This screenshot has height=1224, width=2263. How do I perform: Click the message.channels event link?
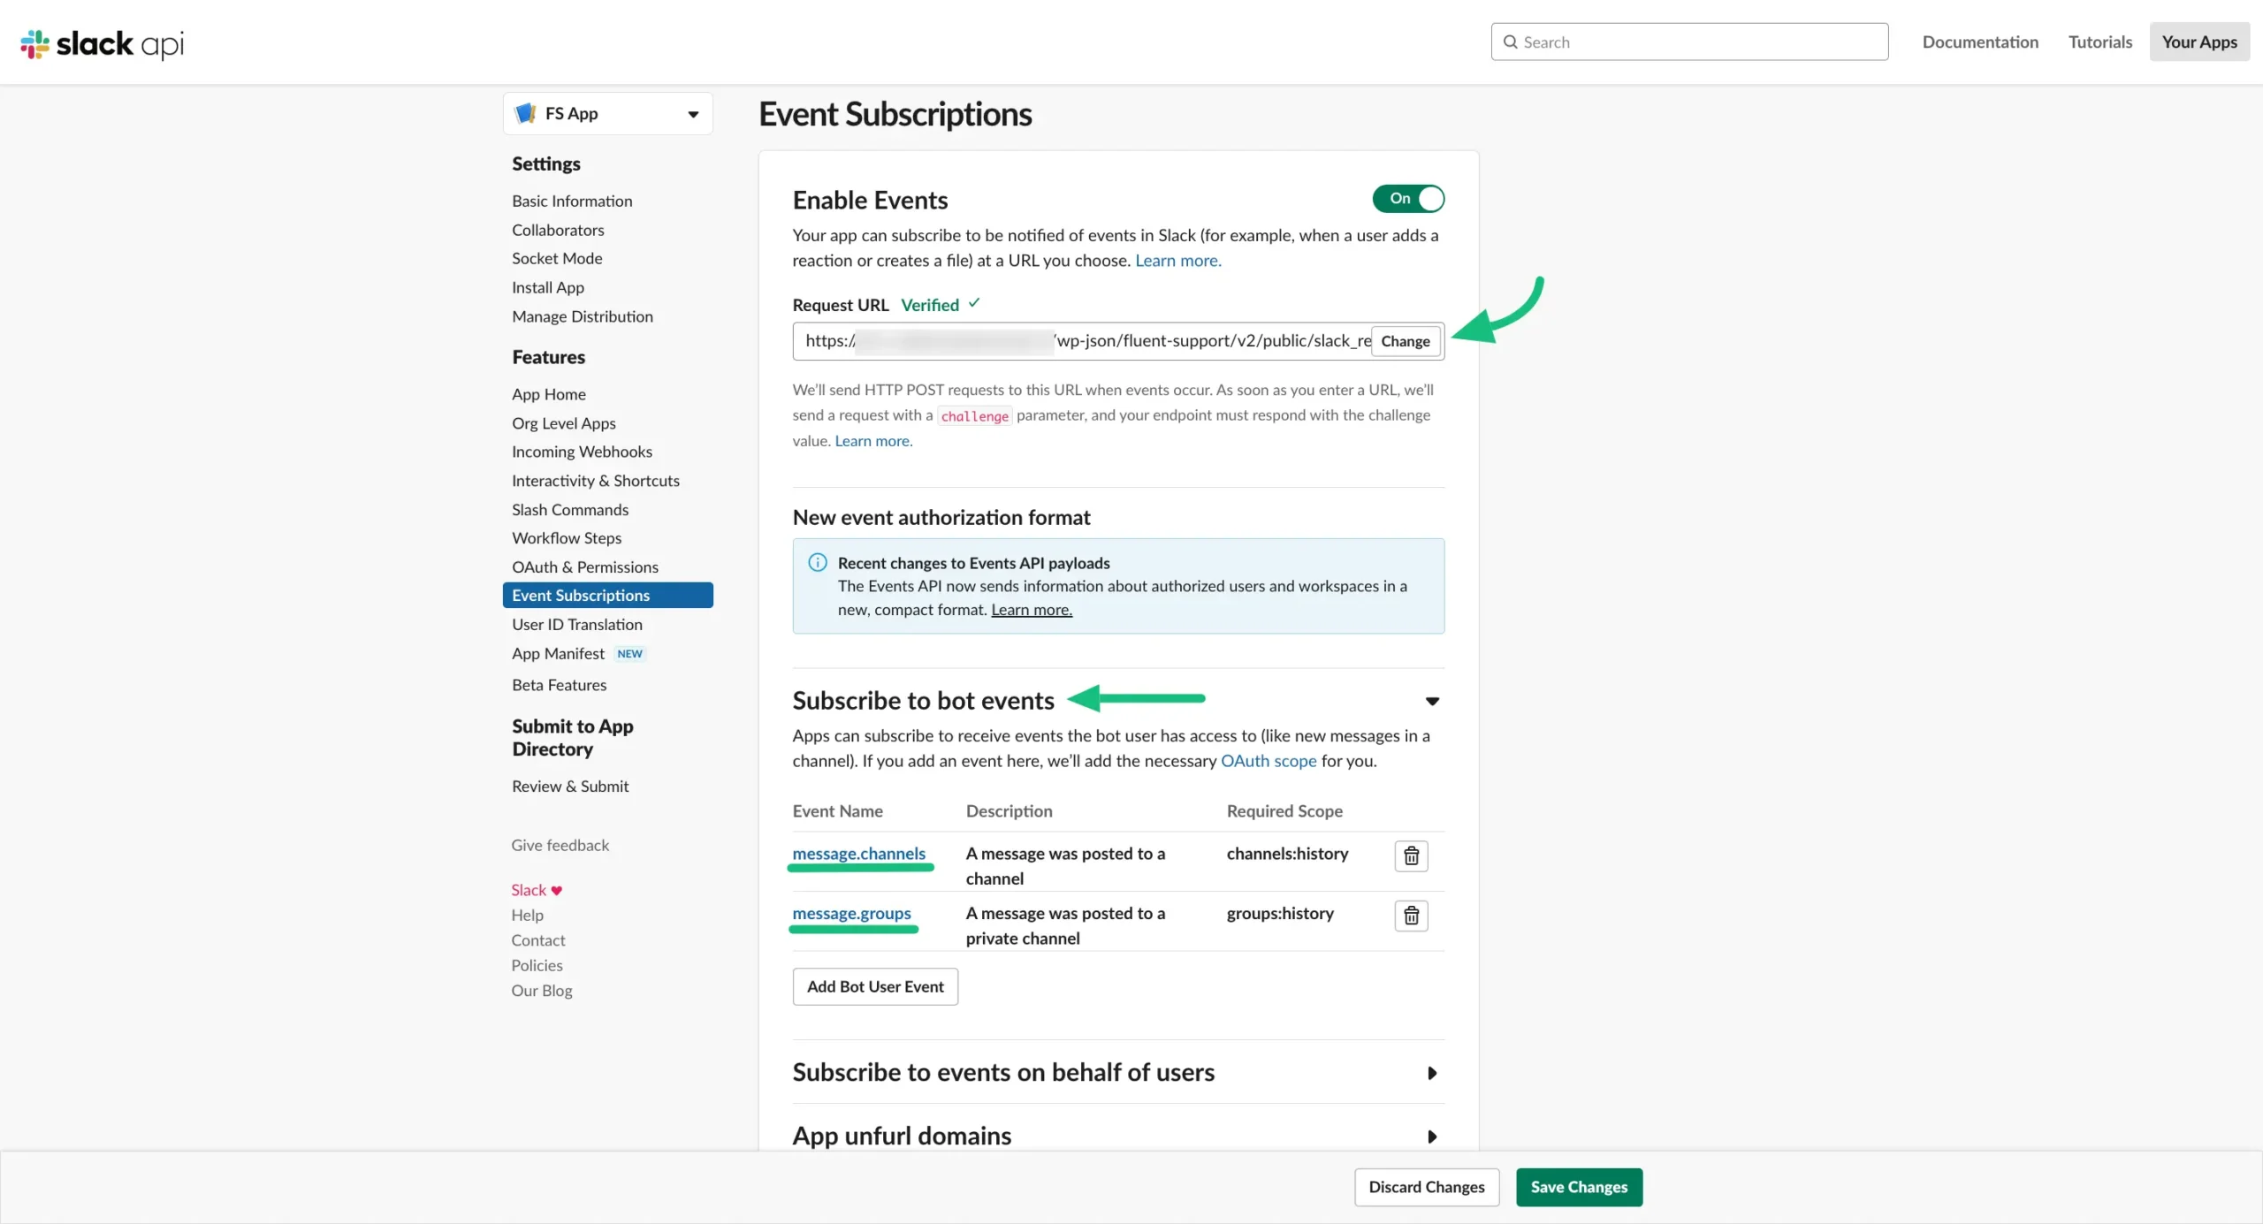(857, 853)
